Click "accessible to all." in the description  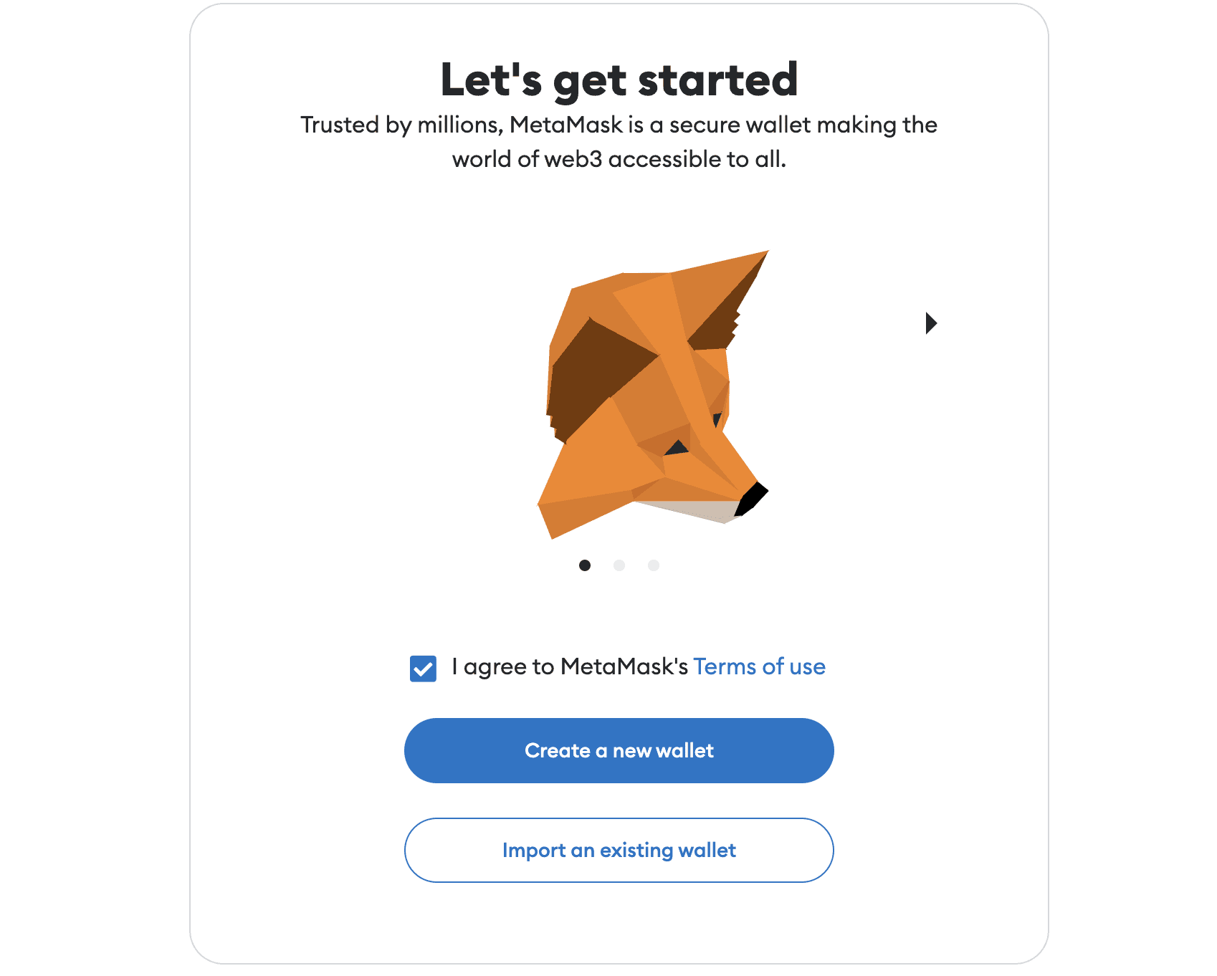point(697,159)
